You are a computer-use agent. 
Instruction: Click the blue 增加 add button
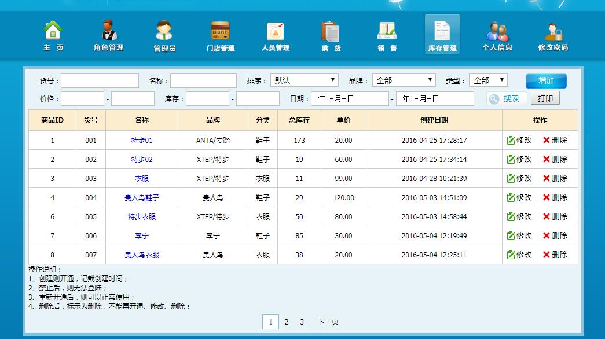click(546, 80)
